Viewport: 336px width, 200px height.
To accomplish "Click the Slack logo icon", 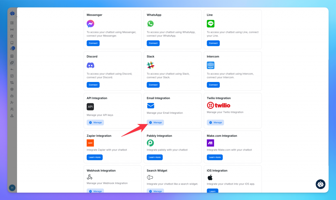I will 150,65.
